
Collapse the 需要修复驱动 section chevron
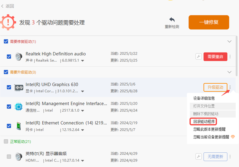[229, 41]
